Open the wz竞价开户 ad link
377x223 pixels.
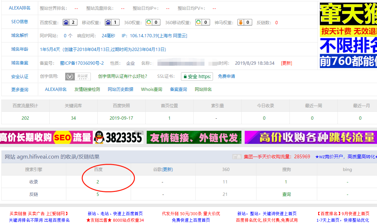pos(346,157)
